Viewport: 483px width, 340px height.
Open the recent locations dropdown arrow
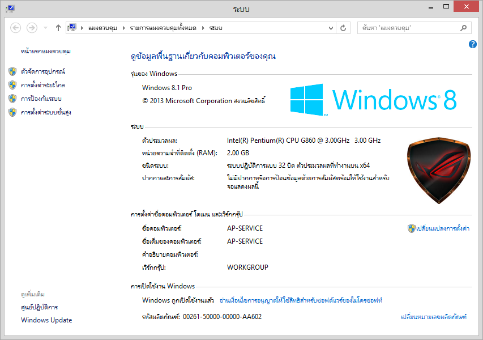tap(46, 28)
